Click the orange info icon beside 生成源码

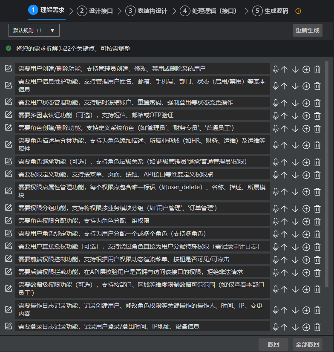pos(298,11)
